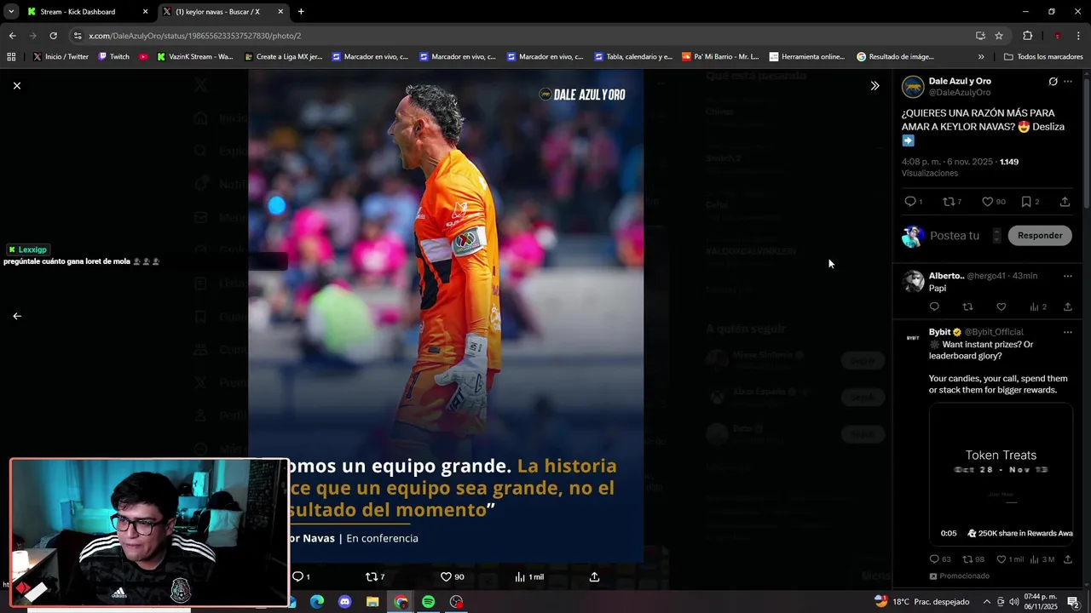This screenshot has height=613, width=1091.
Task: Bookmark the Dale Azul y Oro tweet
Action: point(1026,202)
